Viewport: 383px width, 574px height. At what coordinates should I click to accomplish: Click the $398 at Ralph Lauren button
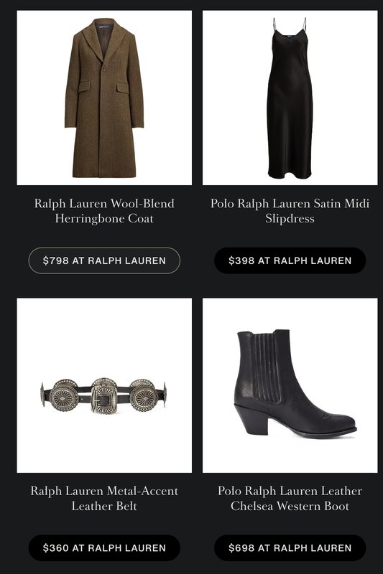(290, 260)
